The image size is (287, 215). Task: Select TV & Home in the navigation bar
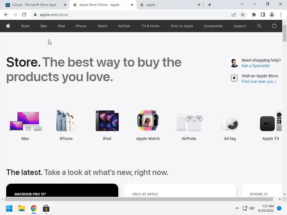point(151,26)
